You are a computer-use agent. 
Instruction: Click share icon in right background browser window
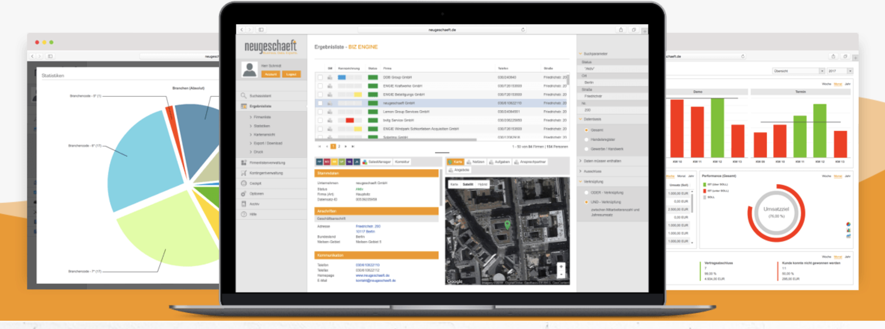pyautogui.click(x=833, y=56)
